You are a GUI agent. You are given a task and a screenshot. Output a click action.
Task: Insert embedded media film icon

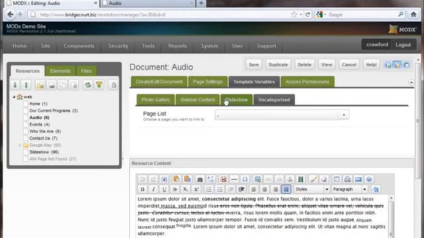[x=301, y=179]
